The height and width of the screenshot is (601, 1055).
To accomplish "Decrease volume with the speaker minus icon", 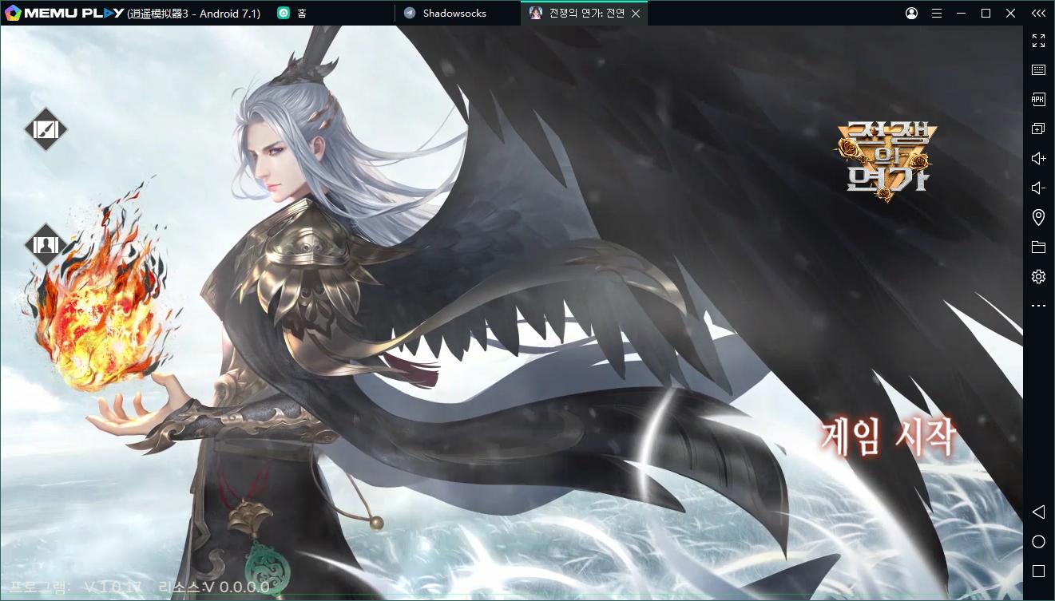I will (x=1038, y=188).
